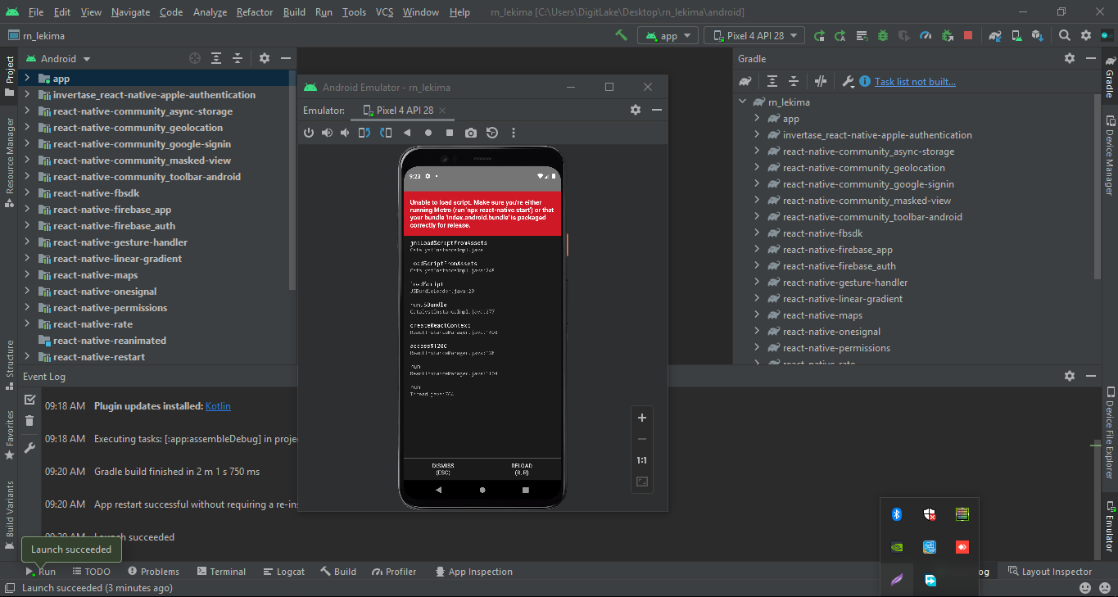Expand react-native-fbsdk in Project tree
1118x597 pixels.
click(x=27, y=192)
